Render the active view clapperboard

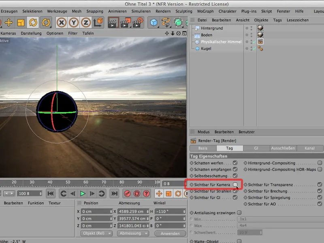tap(113, 22)
